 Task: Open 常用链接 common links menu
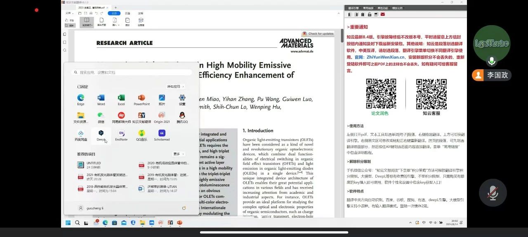point(368,8)
